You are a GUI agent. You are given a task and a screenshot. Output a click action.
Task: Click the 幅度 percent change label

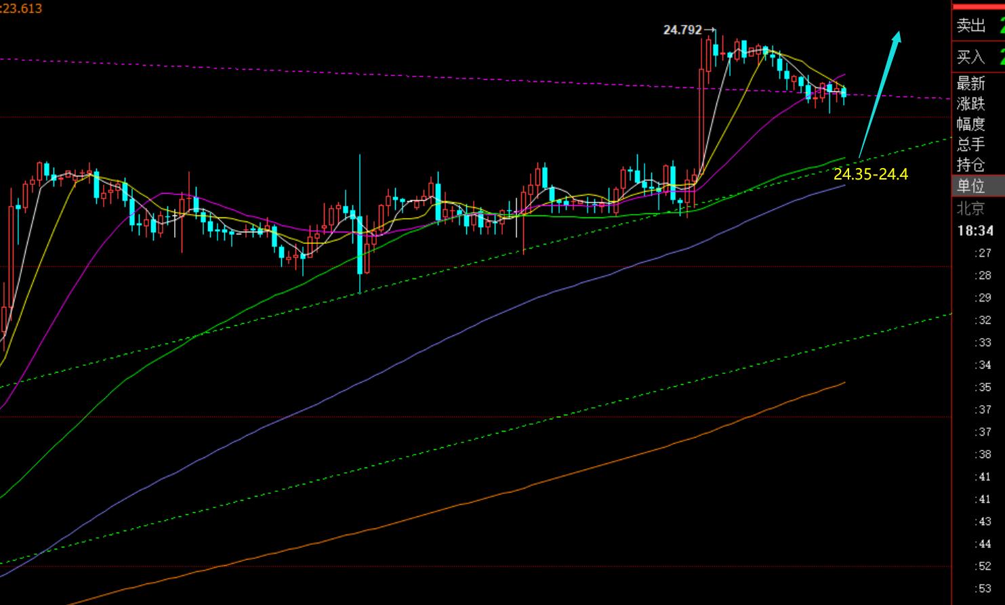click(x=971, y=124)
